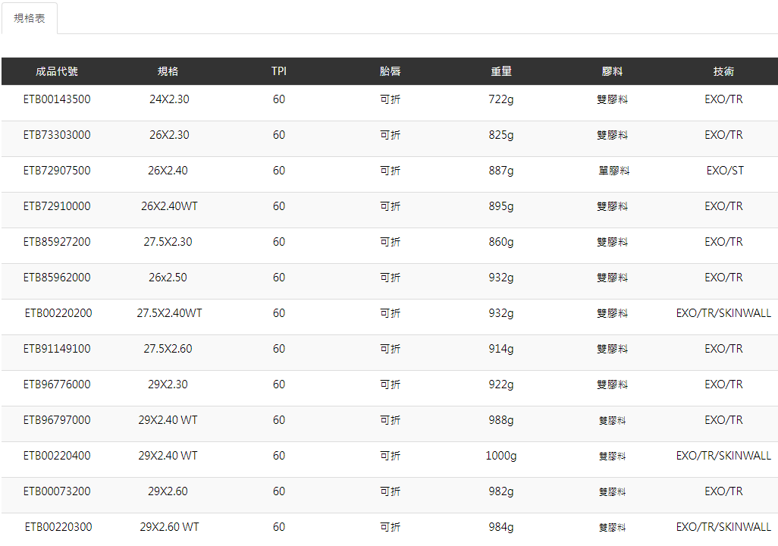The image size is (778, 546).
Task: Select the 重量 column header
Action: point(501,71)
